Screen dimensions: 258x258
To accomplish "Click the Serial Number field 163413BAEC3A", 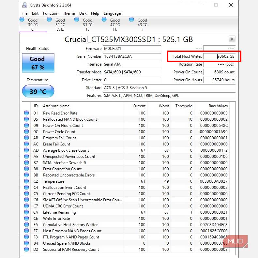I will (132, 56).
